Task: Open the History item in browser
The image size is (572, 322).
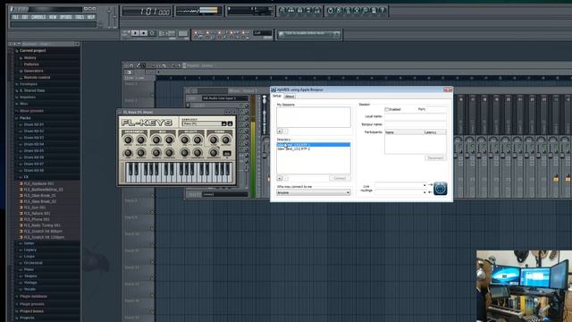Action: click(x=29, y=57)
